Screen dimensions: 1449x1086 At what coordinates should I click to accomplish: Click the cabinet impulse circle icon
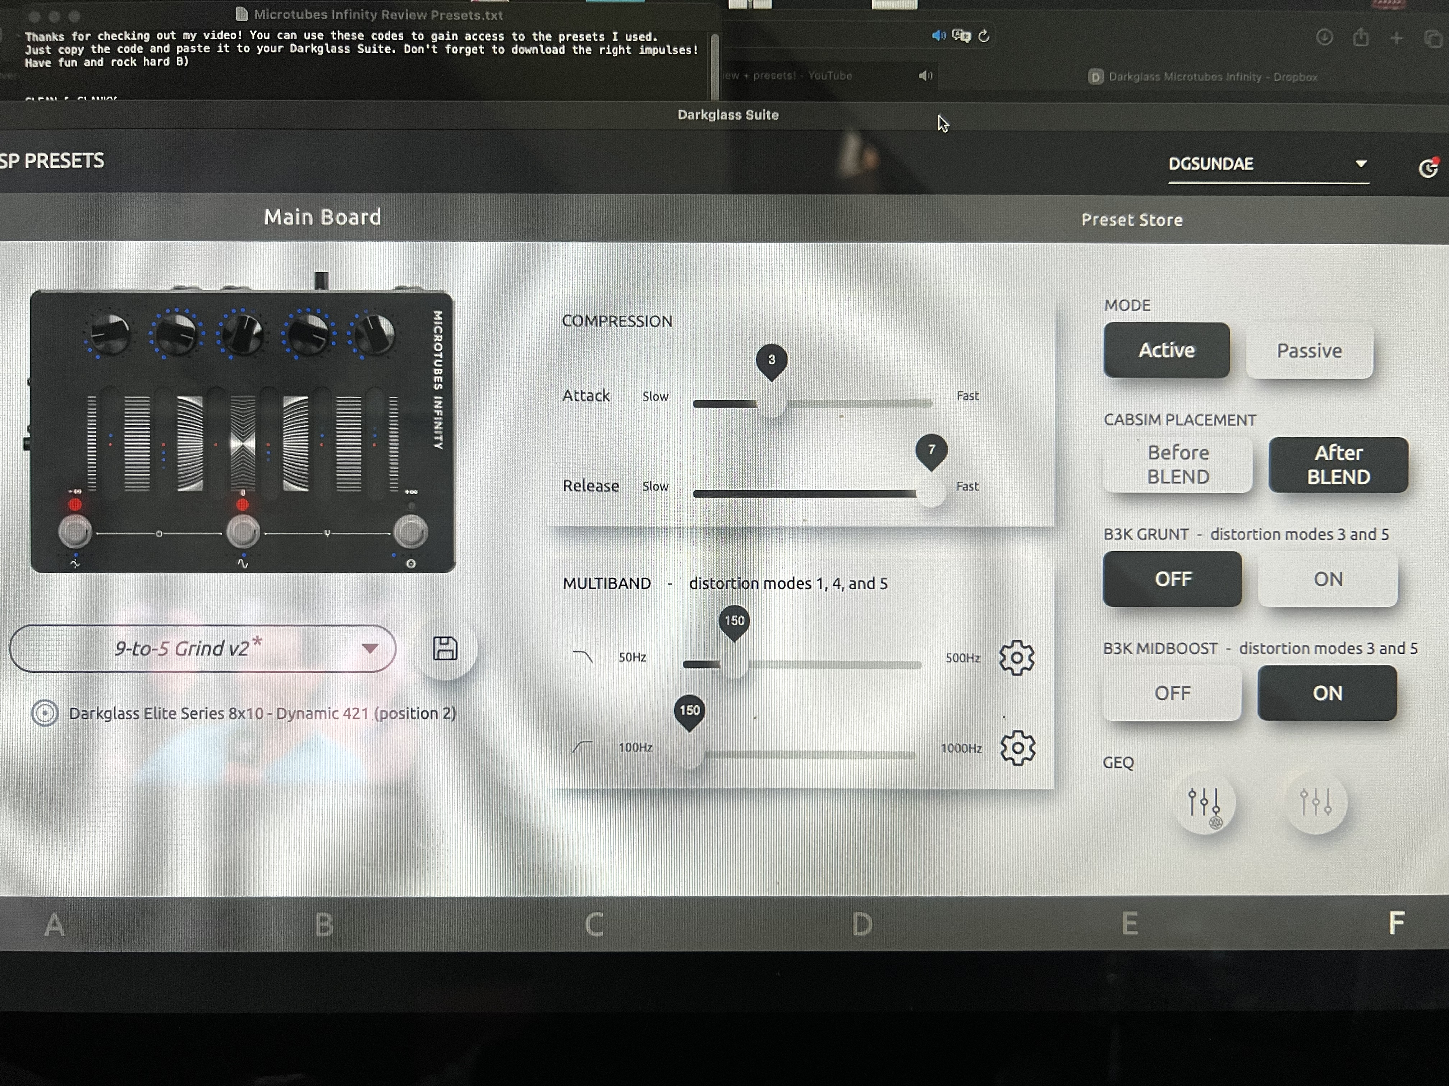pyautogui.click(x=45, y=713)
